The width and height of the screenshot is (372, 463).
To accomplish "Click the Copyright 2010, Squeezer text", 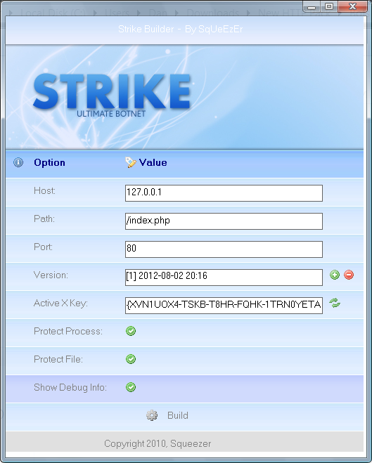I will coord(158,443).
